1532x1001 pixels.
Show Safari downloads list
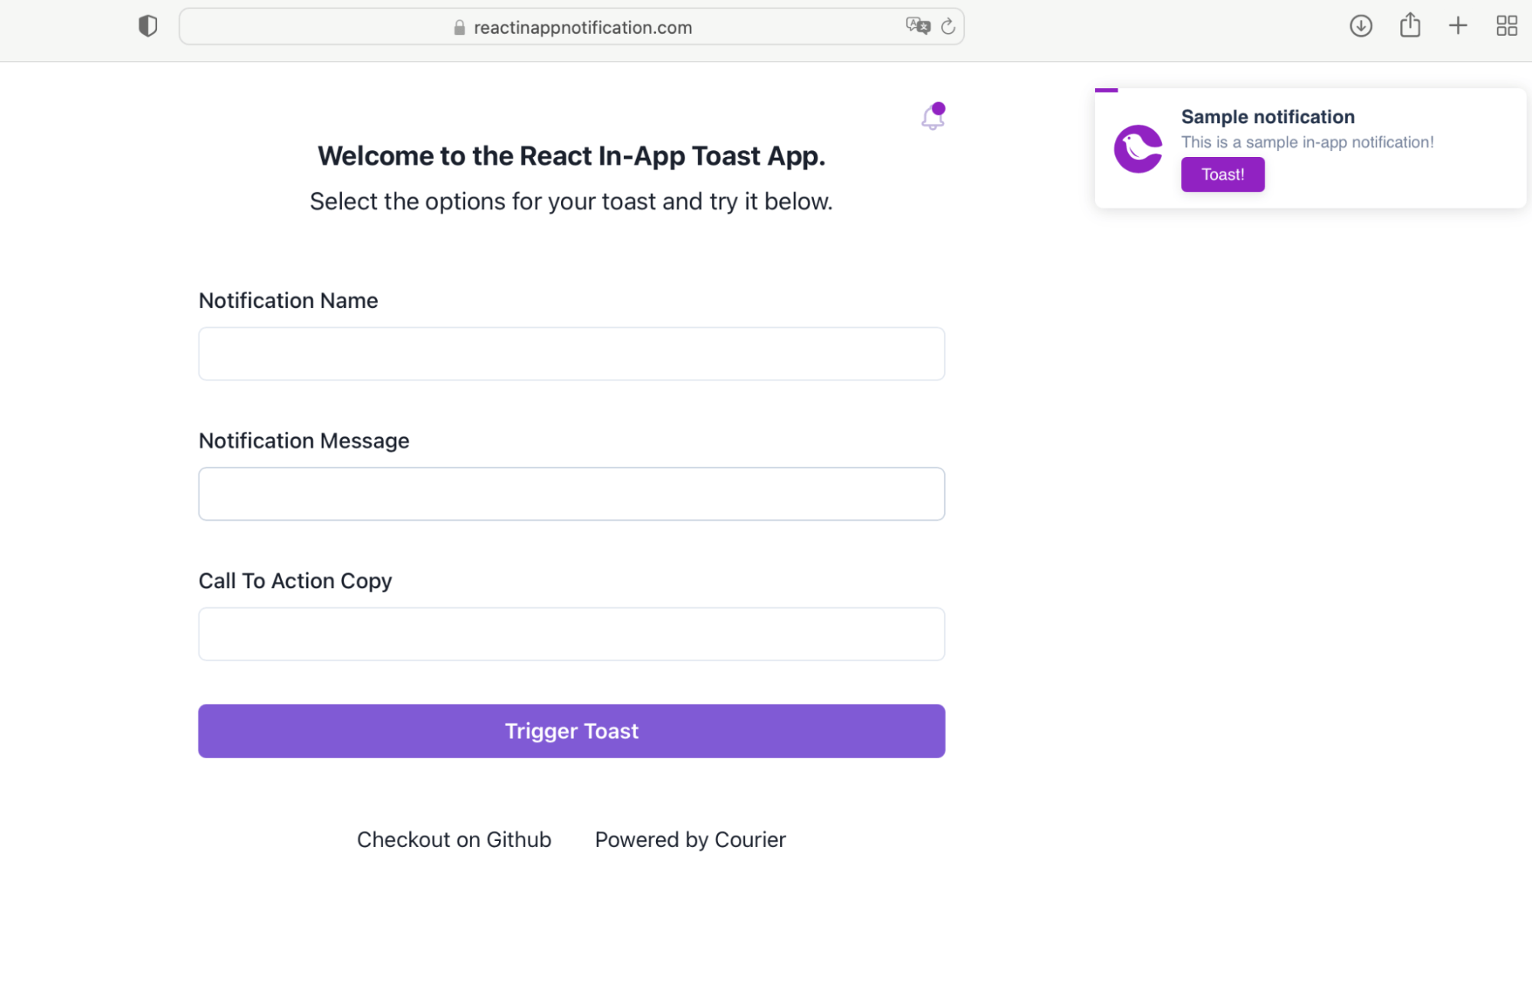(1360, 26)
